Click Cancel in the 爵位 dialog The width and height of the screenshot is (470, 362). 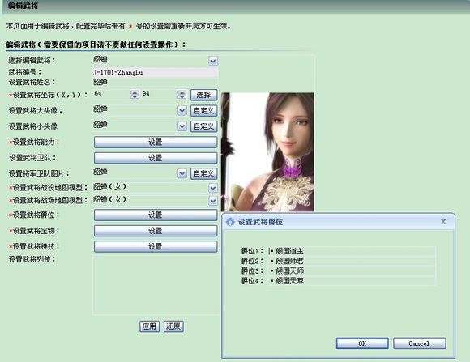click(419, 343)
